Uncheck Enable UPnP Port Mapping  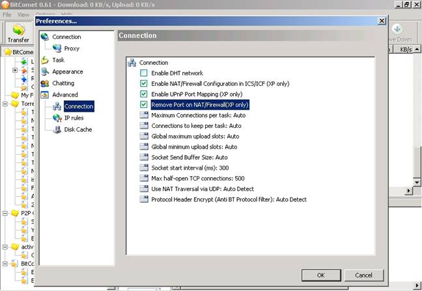pyautogui.click(x=144, y=94)
